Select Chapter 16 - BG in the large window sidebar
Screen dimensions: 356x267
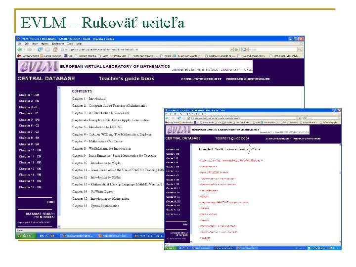point(30,187)
